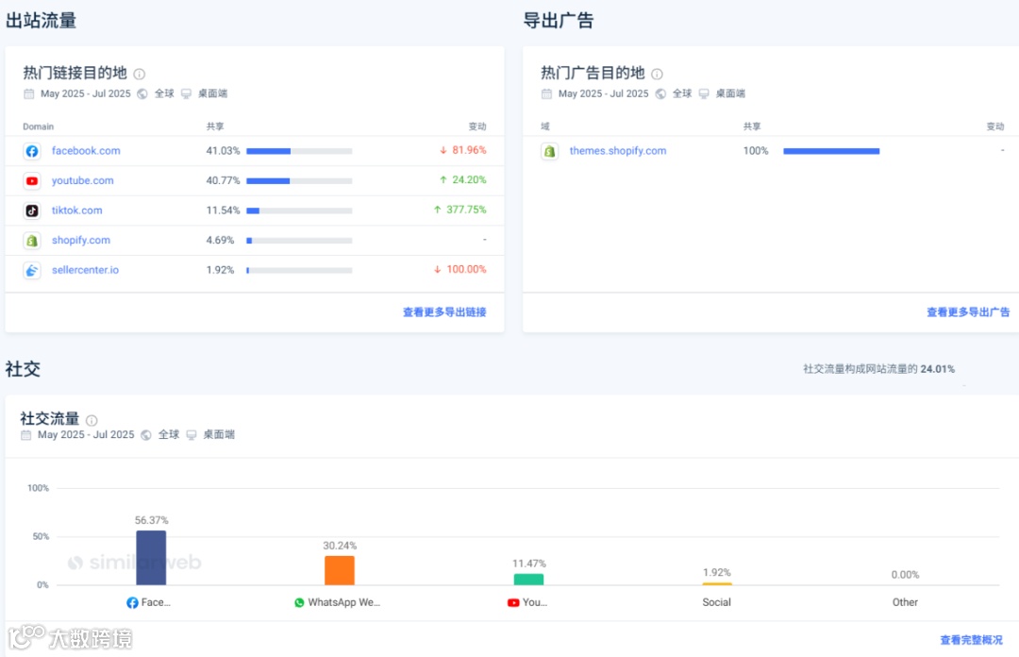Click 查看完整概况 link
1019x657 pixels.
point(972,640)
